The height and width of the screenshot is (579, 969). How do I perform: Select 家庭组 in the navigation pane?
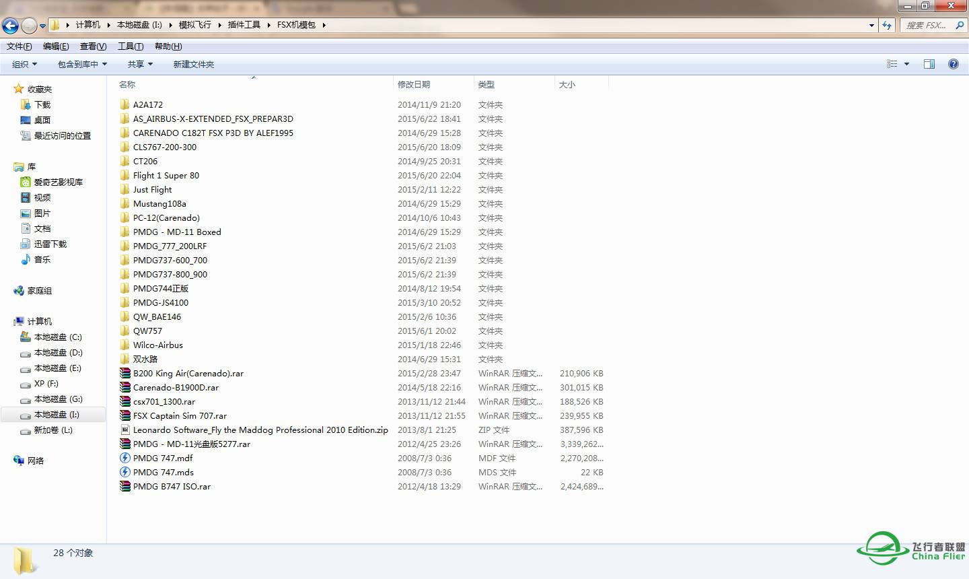[40, 291]
